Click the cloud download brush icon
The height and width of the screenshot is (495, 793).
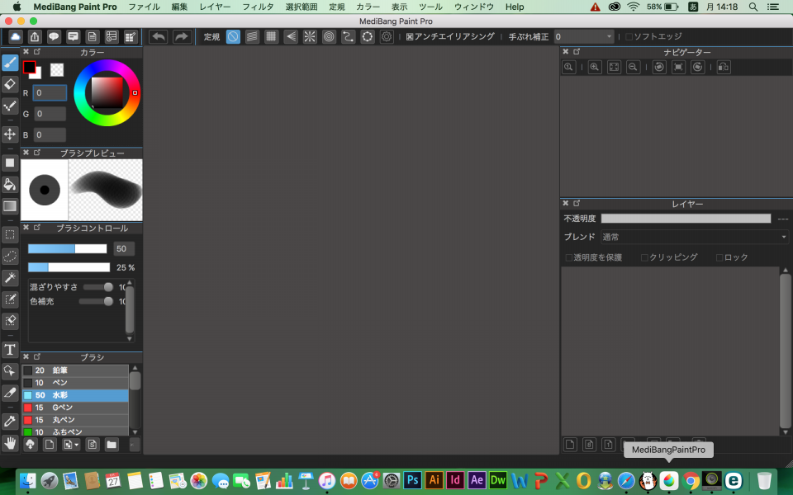31,445
